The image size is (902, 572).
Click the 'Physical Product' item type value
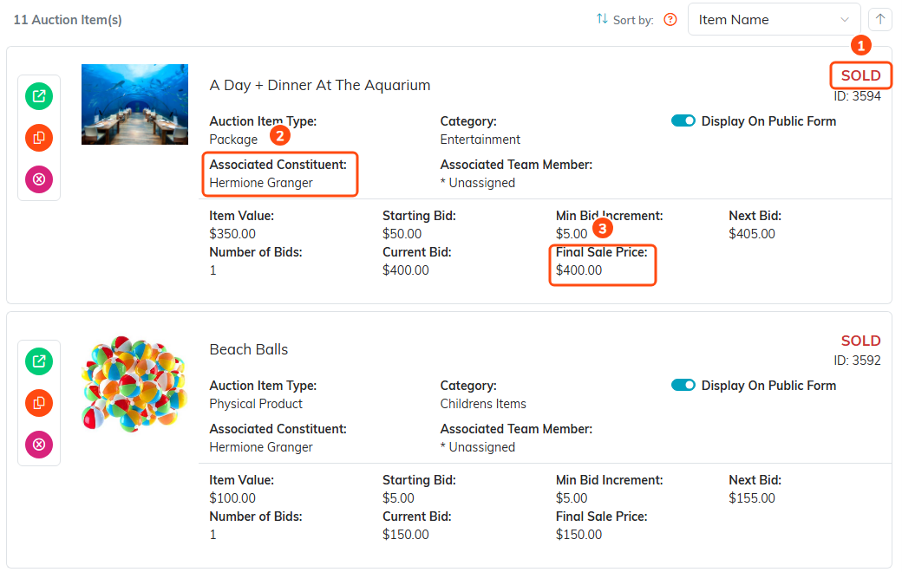(256, 404)
